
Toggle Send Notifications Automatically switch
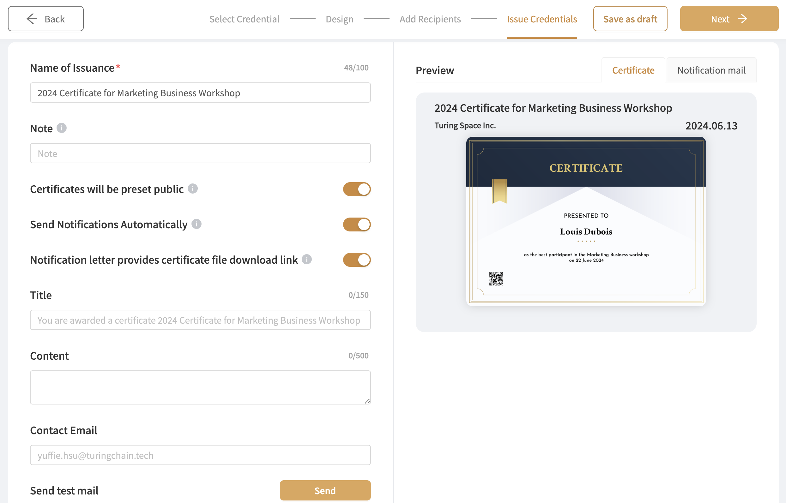(356, 225)
